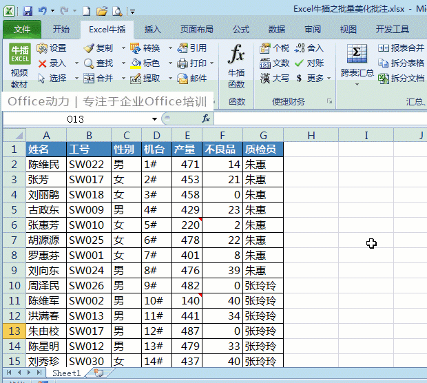The image size is (427, 383).
Task: Click the insert new worksheet tab icon
Action: click(98, 373)
